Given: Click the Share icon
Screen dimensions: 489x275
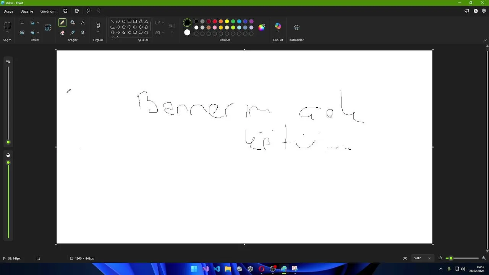Looking at the screenshot, I should [77, 11].
